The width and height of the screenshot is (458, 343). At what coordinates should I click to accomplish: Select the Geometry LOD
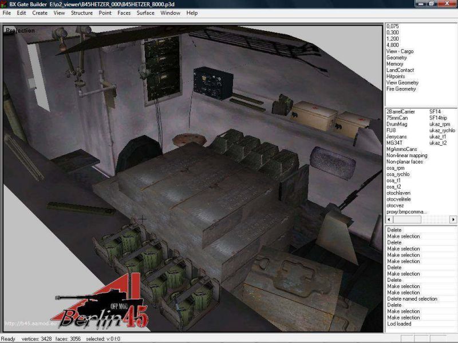click(x=397, y=58)
